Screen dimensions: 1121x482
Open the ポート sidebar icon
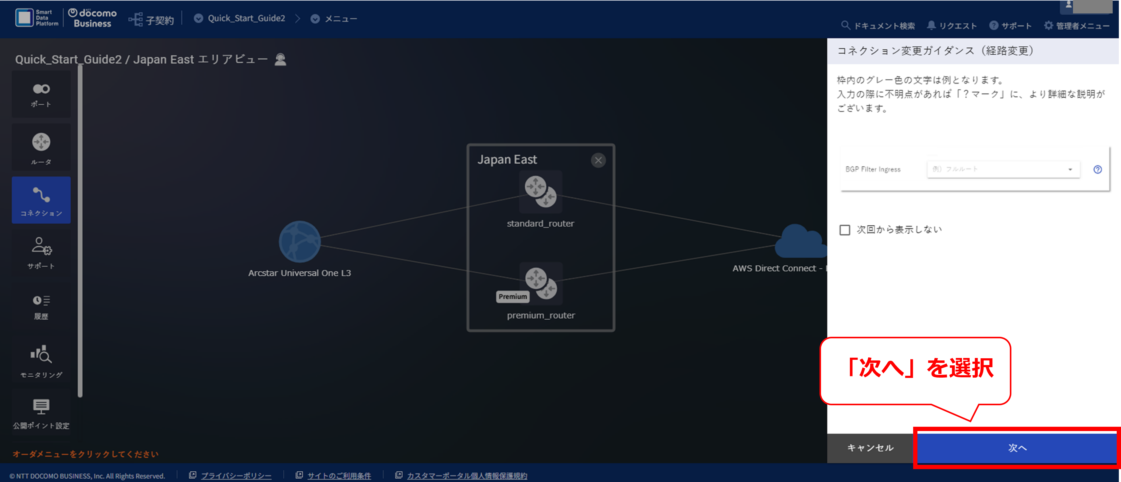tap(41, 94)
